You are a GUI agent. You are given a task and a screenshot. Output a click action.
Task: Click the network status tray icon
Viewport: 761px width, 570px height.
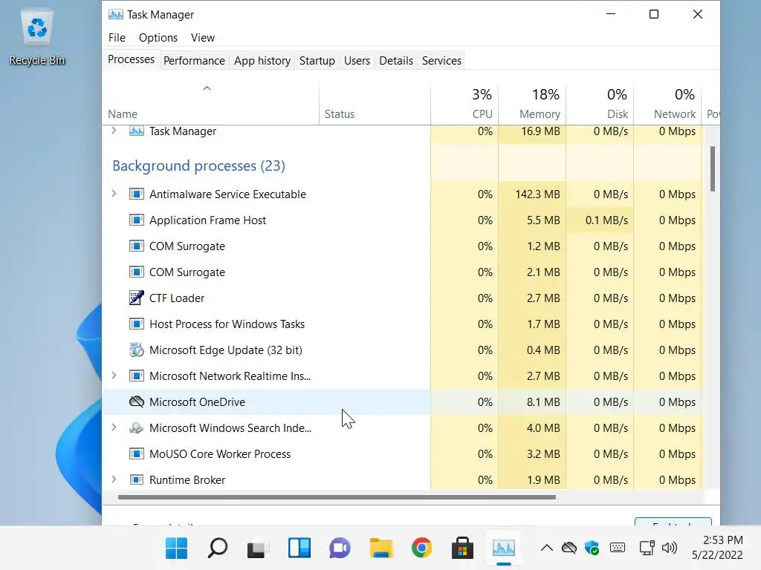pyautogui.click(x=647, y=548)
